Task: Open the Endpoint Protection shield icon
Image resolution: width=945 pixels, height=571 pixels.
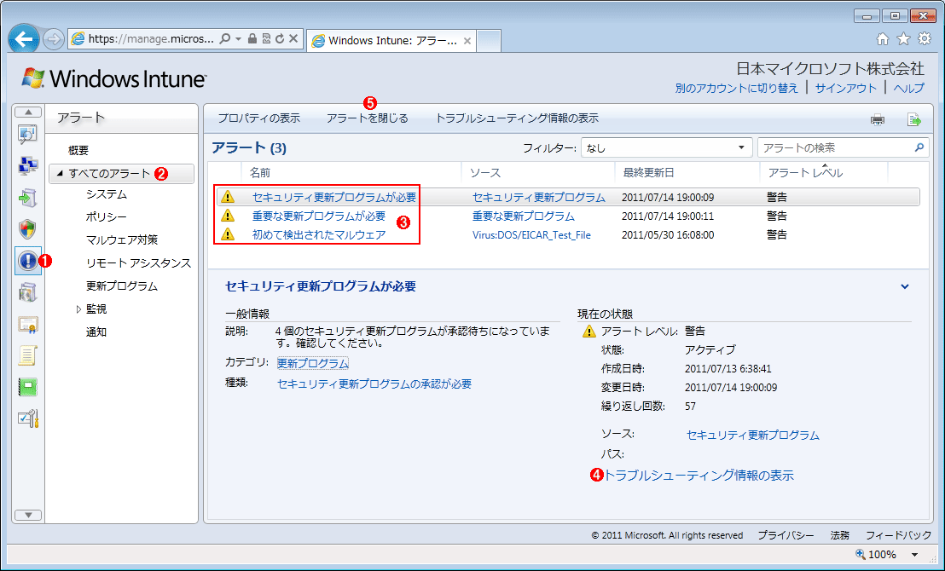Action: [28, 229]
